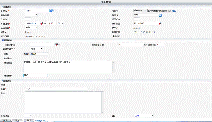
Task: Click the 周期跟进天数 field showing 31
Action: (131, 44)
